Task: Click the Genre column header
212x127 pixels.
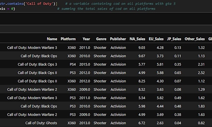Action: [101, 39]
